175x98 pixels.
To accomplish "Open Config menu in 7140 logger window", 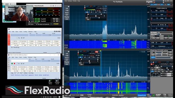I will [25, 32].
